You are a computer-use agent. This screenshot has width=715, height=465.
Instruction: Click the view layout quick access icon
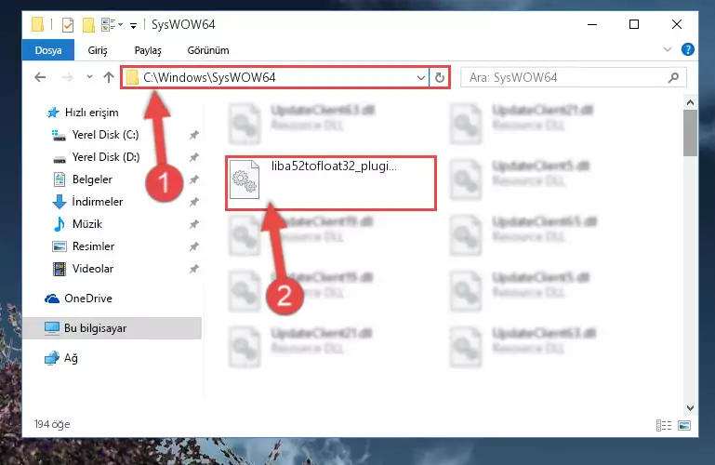(109, 24)
